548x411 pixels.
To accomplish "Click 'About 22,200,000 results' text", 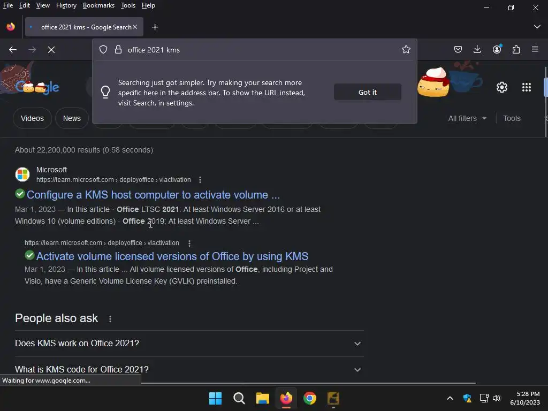I will click(84, 150).
